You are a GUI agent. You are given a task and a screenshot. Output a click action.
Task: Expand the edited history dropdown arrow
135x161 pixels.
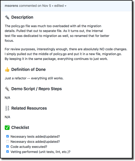pos(65,6)
